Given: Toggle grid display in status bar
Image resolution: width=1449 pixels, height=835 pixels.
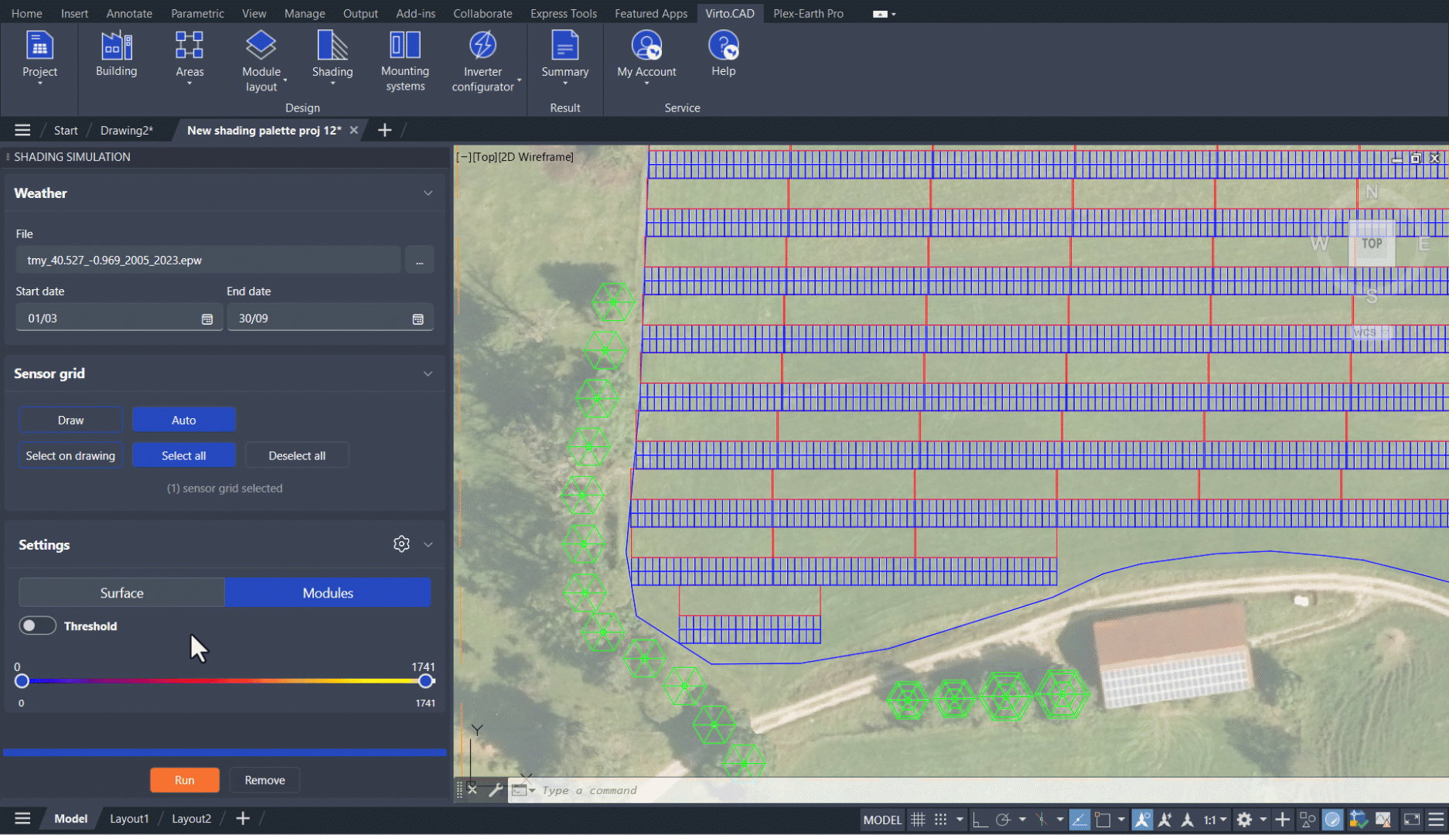Looking at the screenshot, I should pyautogui.click(x=918, y=820).
